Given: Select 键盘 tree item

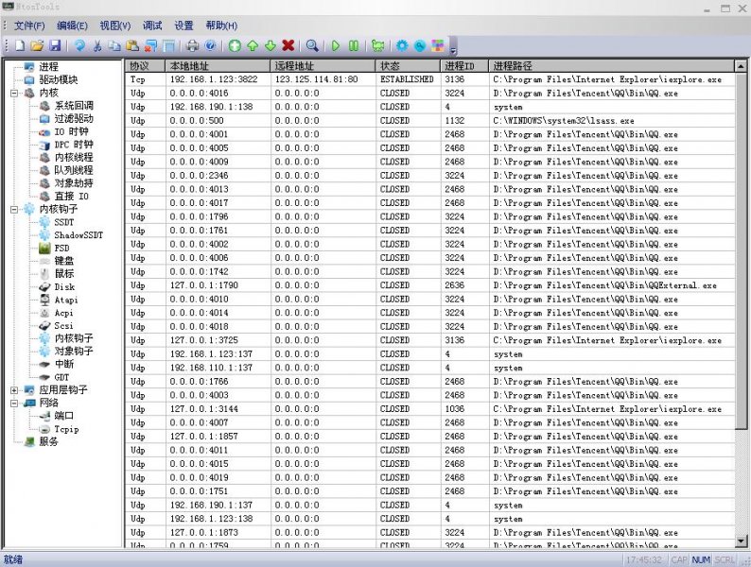Looking at the screenshot, I should 64,261.
